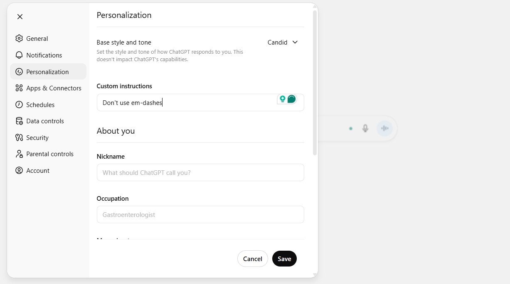Start voice mode with waveform icon
510x284 pixels.
pos(384,128)
